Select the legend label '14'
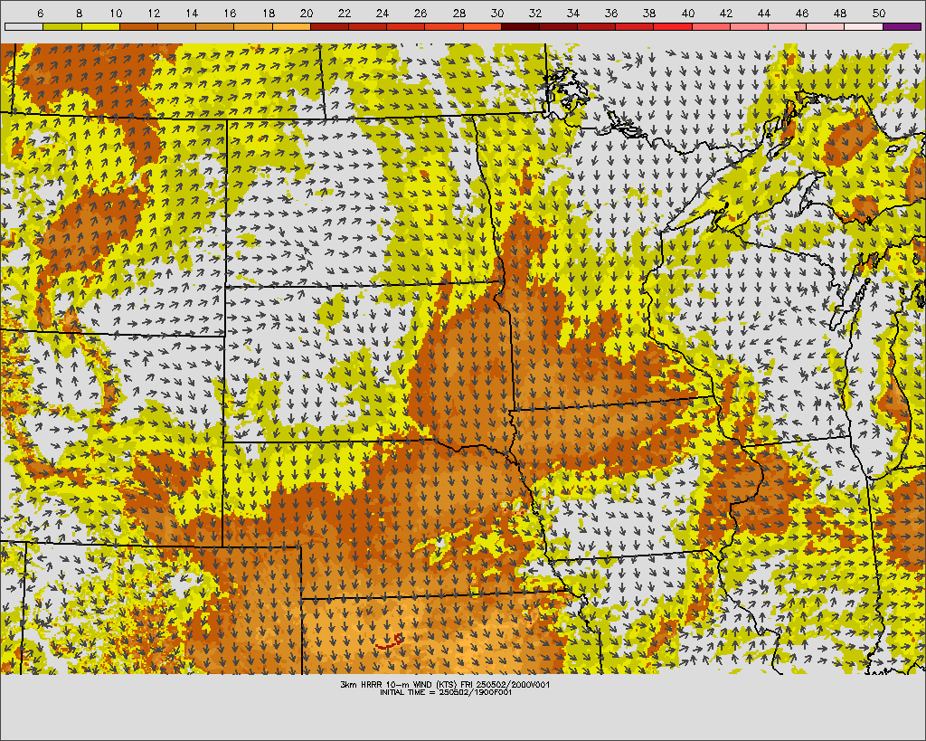 (192, 13)
